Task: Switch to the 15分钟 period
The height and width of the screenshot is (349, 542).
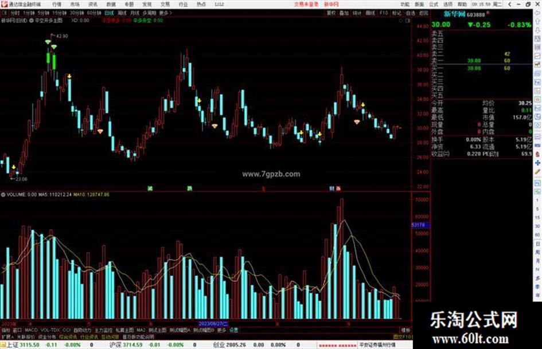Action: [x=59, y=13]
